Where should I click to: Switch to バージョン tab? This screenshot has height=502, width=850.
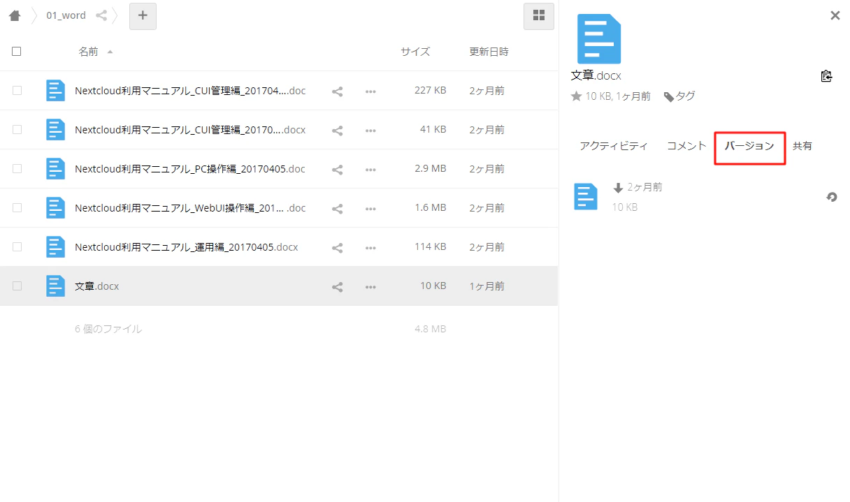(749, 146)
